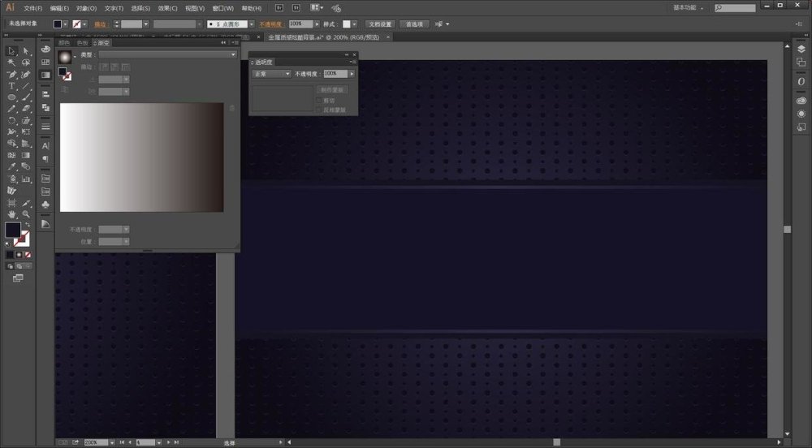Open the Bridge (Br) button
This screenshot has width=812, height=448.
click(x=279, y=7)
